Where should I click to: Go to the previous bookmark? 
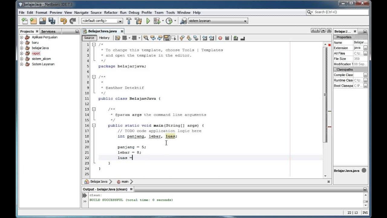pyautogui.click(x=182, y=38)
